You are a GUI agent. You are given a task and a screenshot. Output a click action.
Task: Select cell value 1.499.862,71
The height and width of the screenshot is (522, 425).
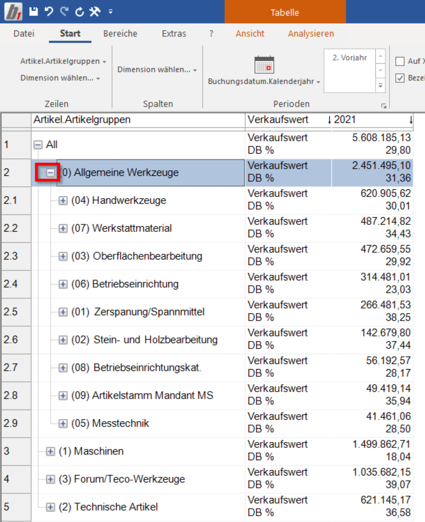pyautogui.click(x=381, y=444)
